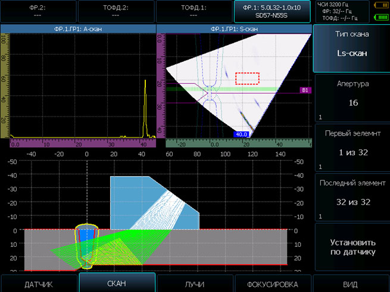This screenshot has height=292, width=390.
Task: Switch to the ДАТЧИК tab
Action: coord(39,283)
